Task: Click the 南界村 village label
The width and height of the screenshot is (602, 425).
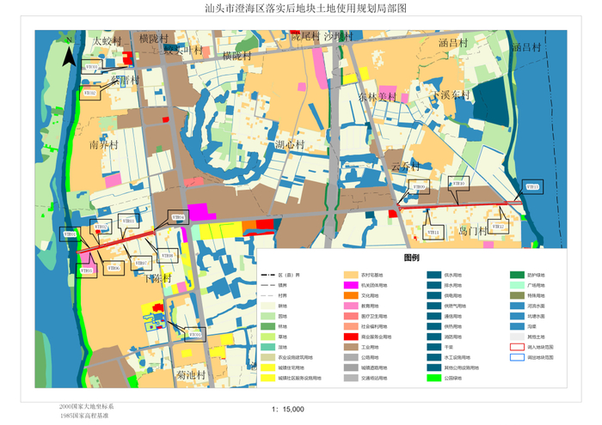Action: pos(104,145)
